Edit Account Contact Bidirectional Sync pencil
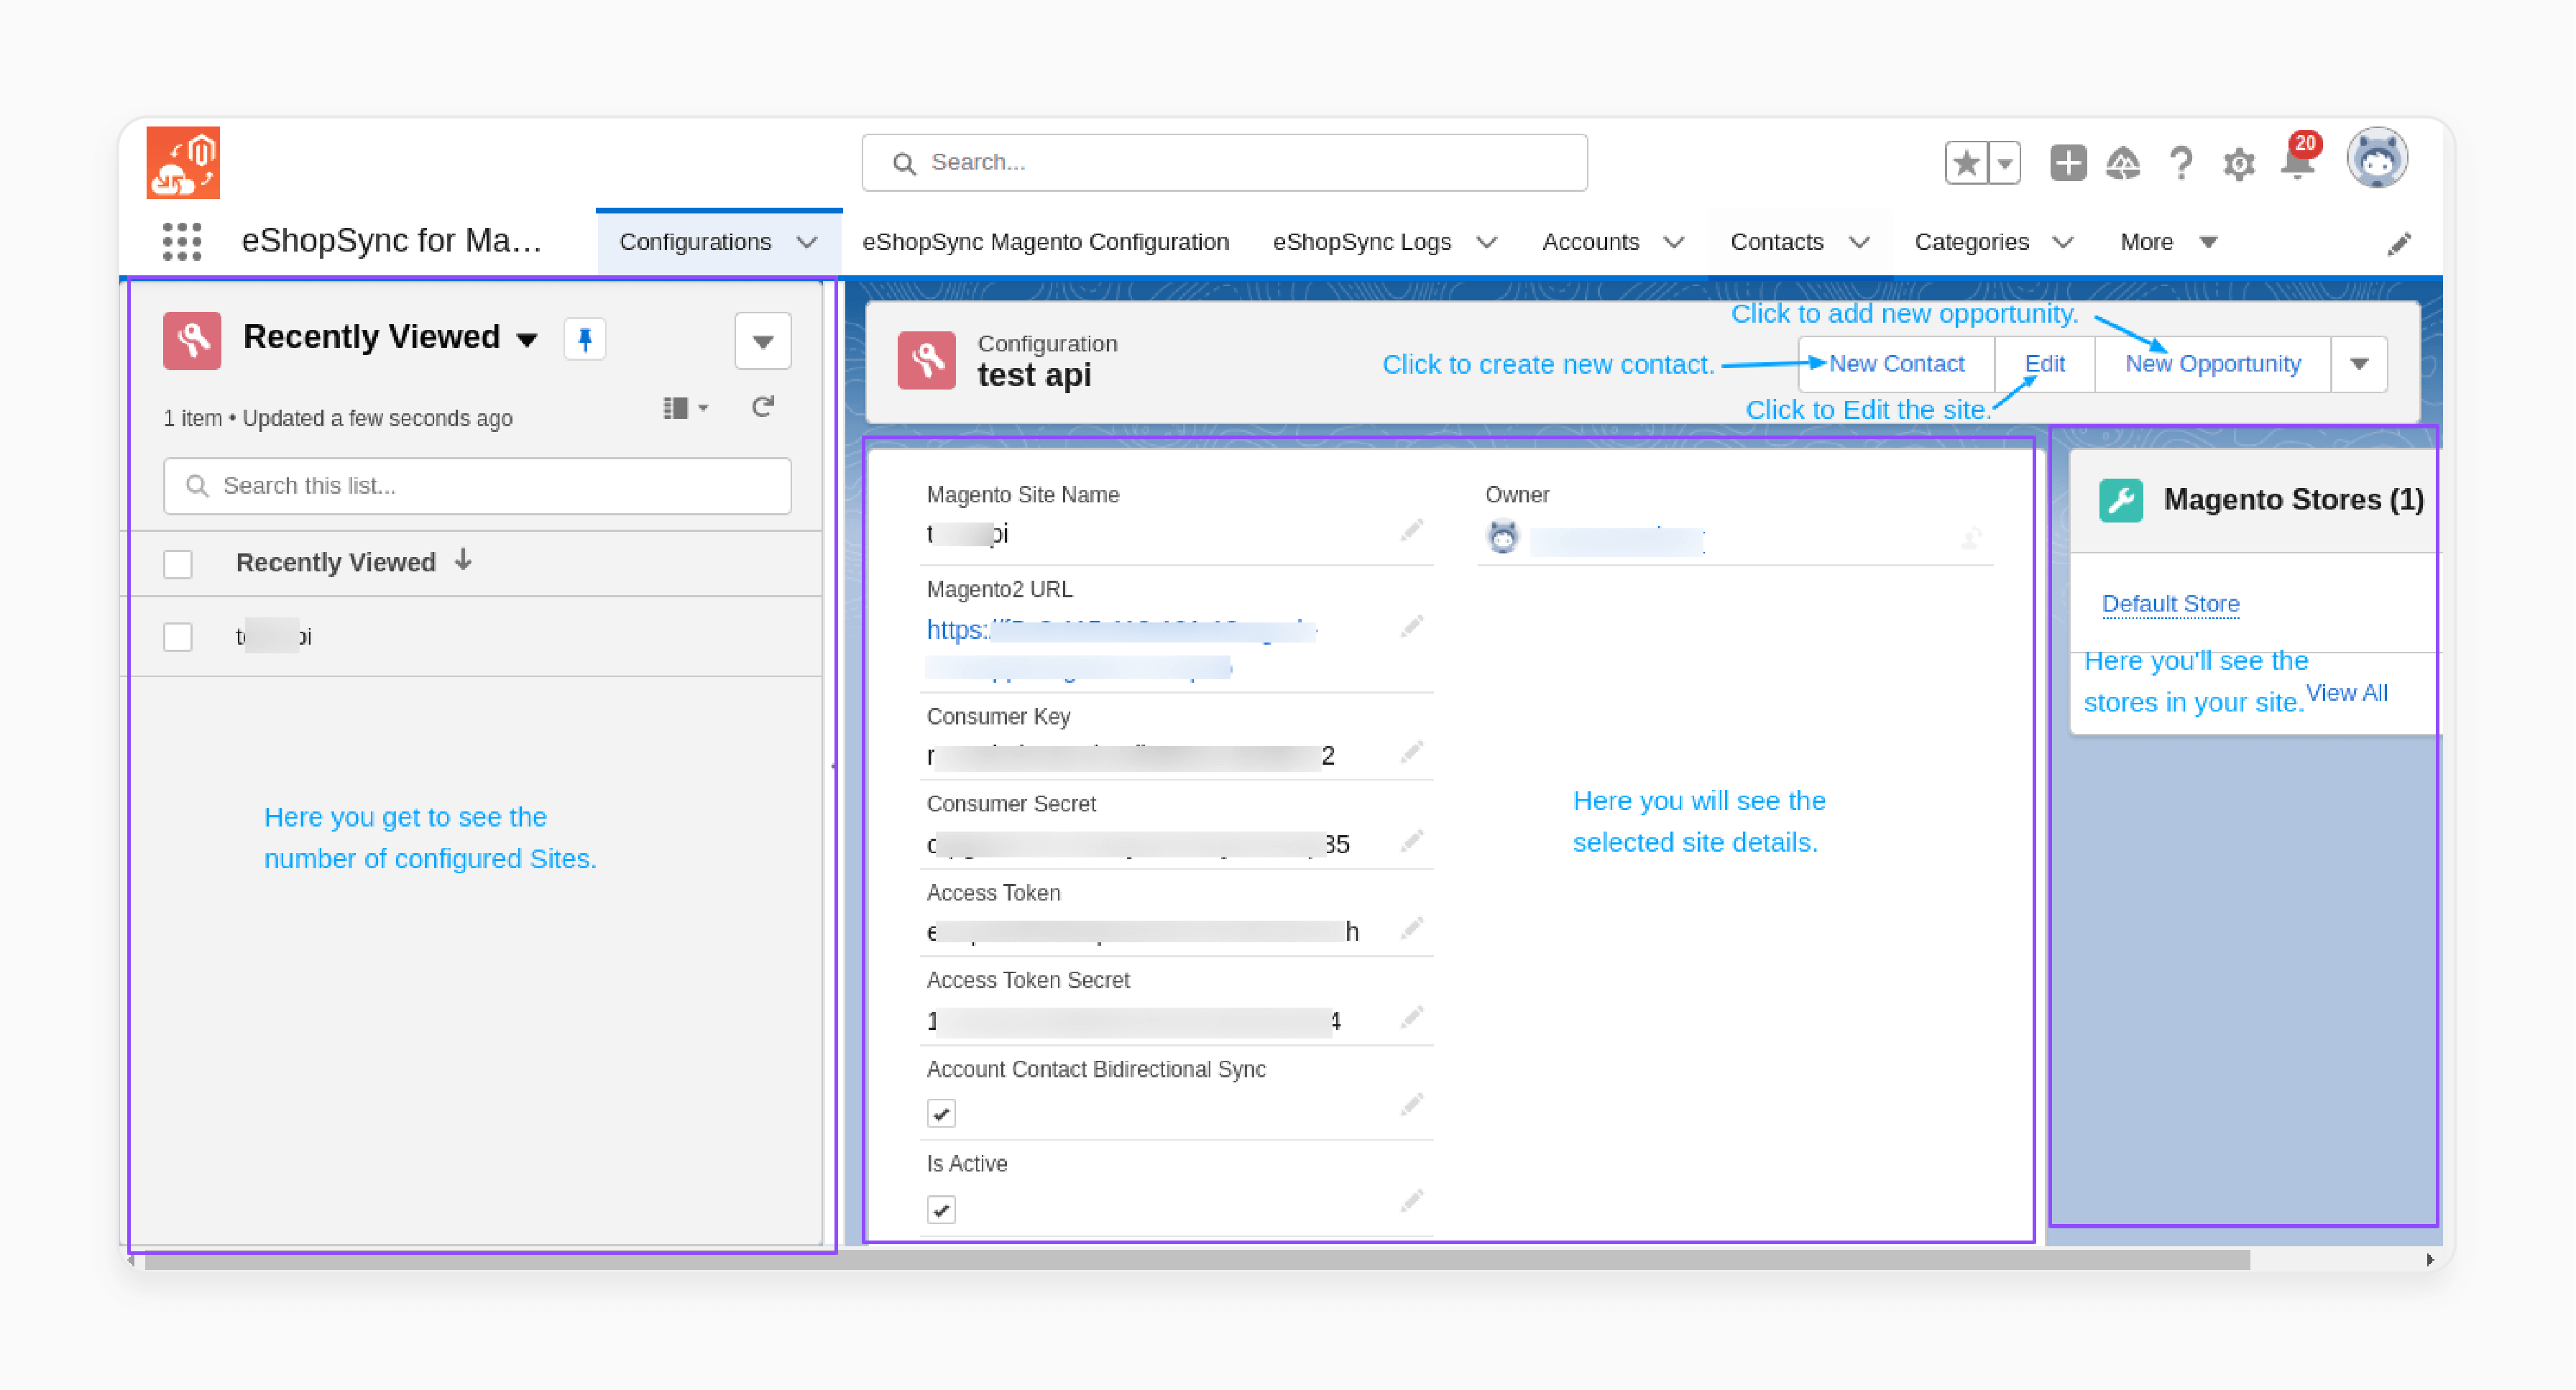Viewport: 2576px width, 1390px height. (x=1411, y=1105)
